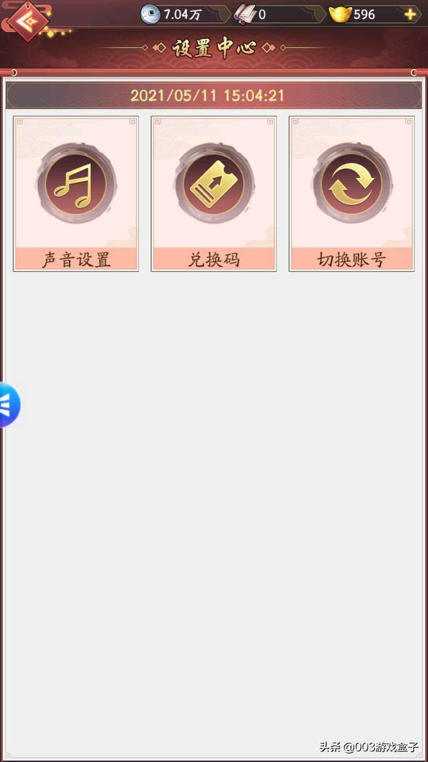Select the 兑换码 label
Screen dimensions: 428x762
pos(213,260)
